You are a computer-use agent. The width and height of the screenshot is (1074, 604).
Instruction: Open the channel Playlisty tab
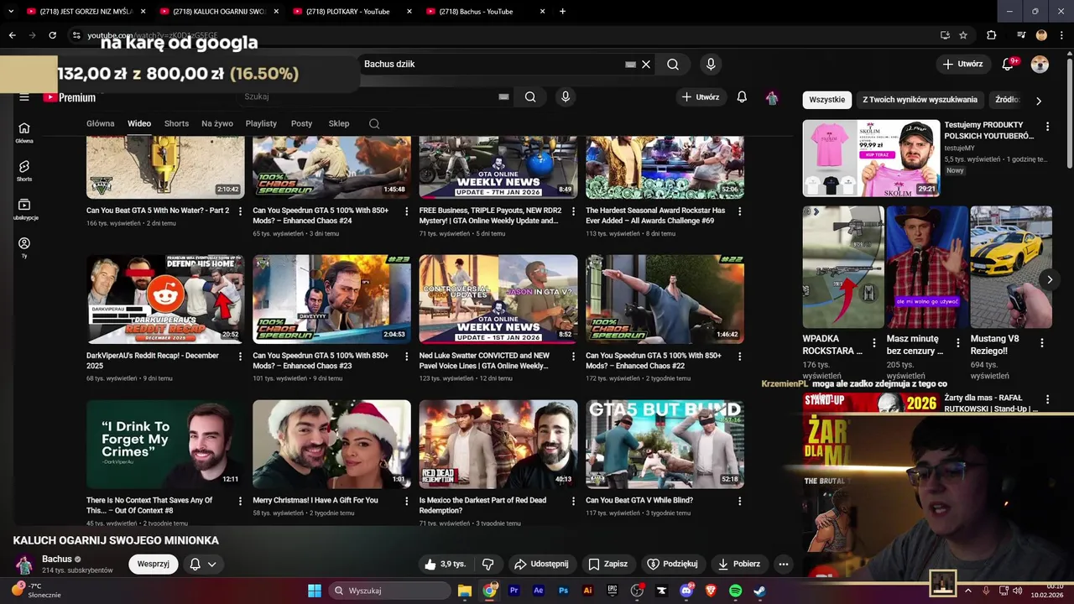[261, 123]
